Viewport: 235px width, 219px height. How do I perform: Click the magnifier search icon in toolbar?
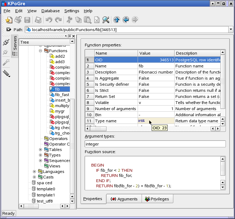pyautogui.click(x=106, y=20)
